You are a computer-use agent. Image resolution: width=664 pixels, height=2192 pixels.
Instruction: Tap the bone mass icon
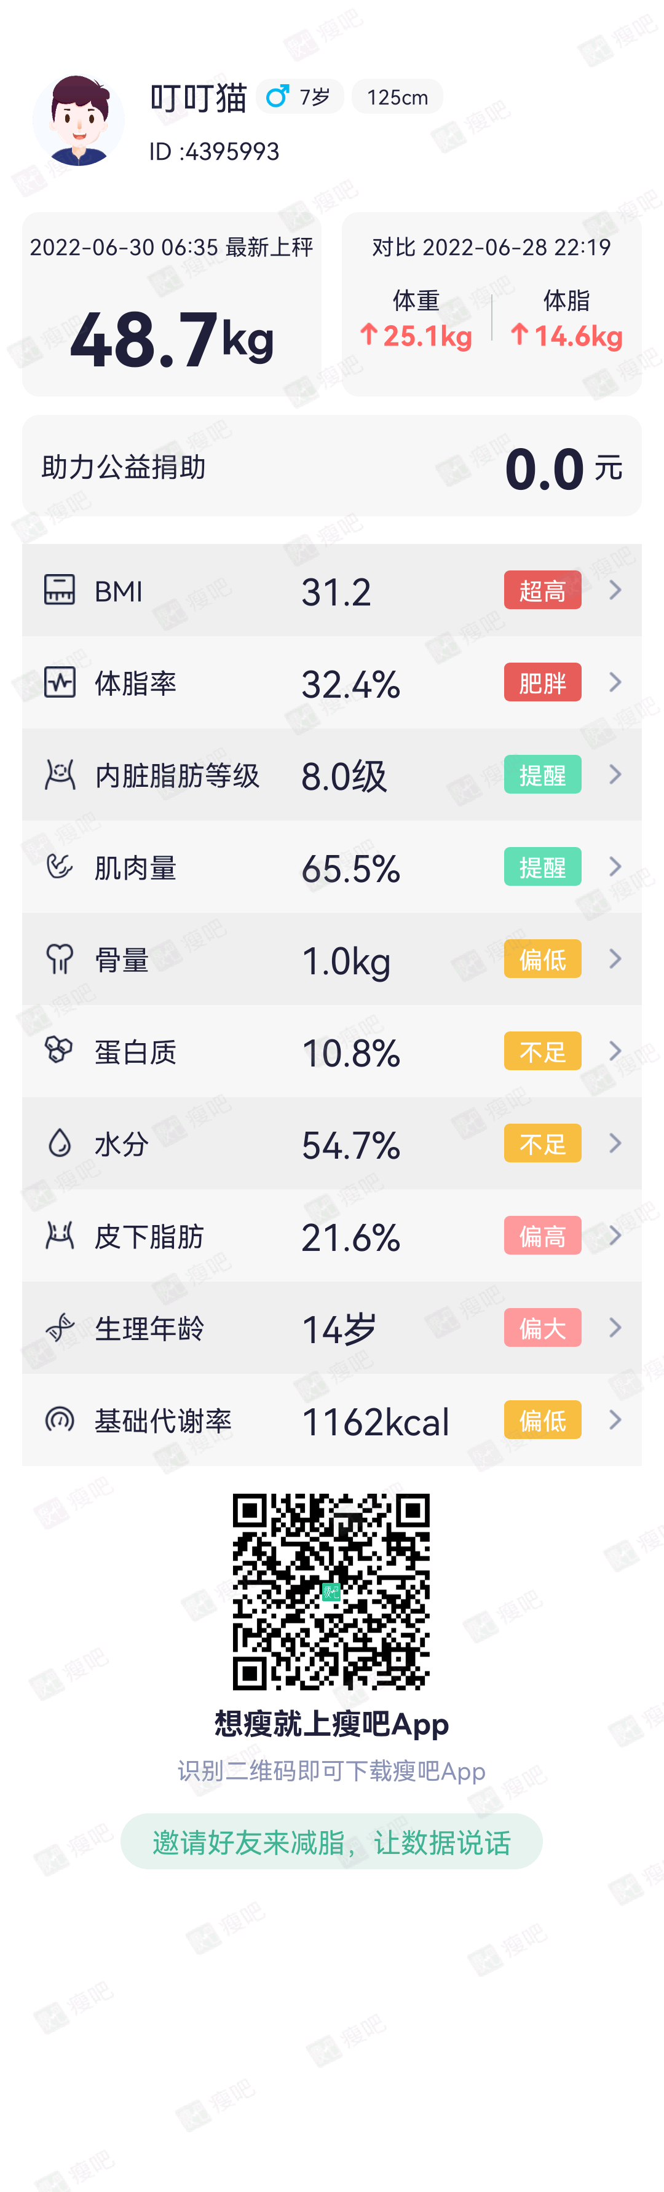(60, 959)
